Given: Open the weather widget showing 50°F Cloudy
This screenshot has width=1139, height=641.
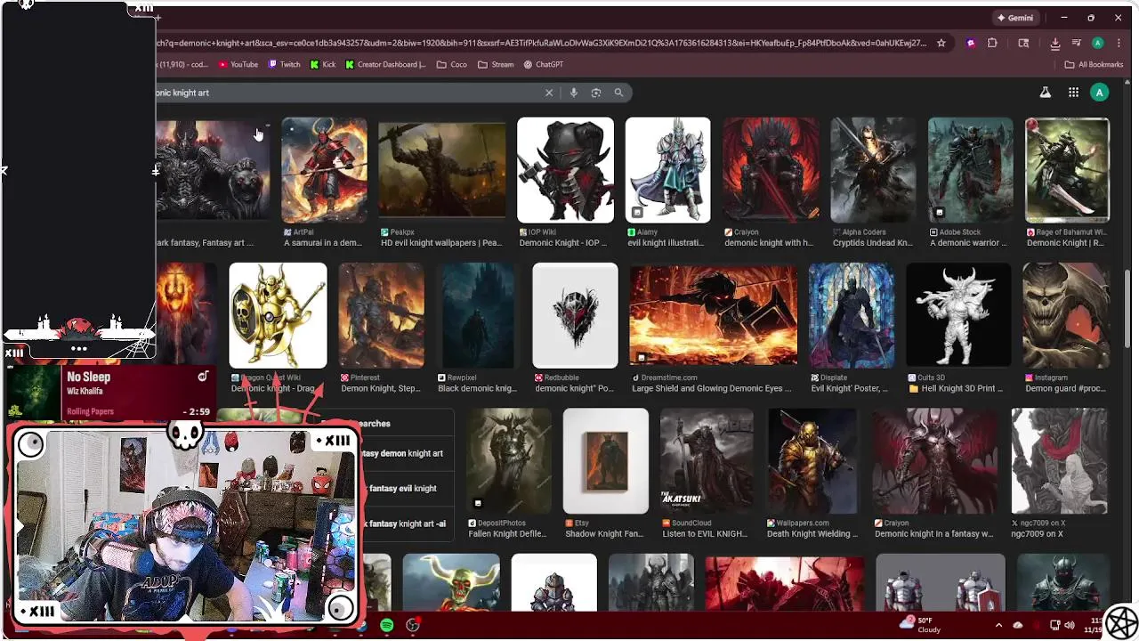Looking at the screenshot, I should pyautogui.click(x=921, y=625).
